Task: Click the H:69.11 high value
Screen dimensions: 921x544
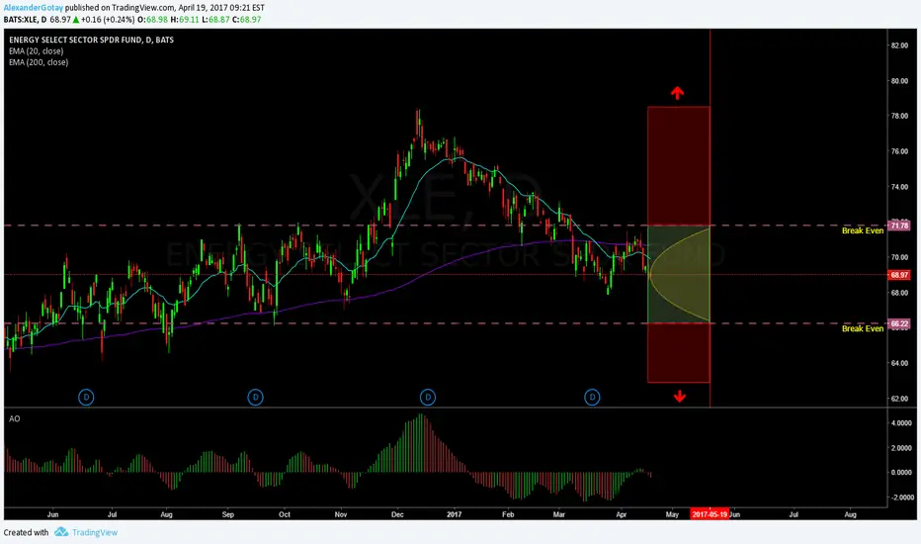Action: click(185, 20)
